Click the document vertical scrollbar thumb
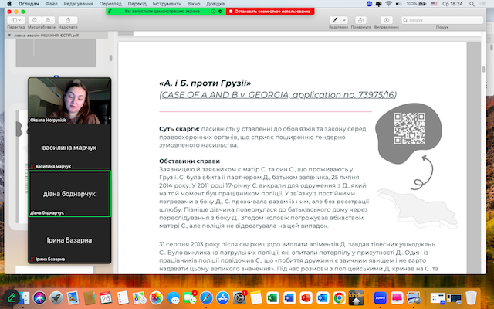494x309 pixels. [x=484, y=70]
